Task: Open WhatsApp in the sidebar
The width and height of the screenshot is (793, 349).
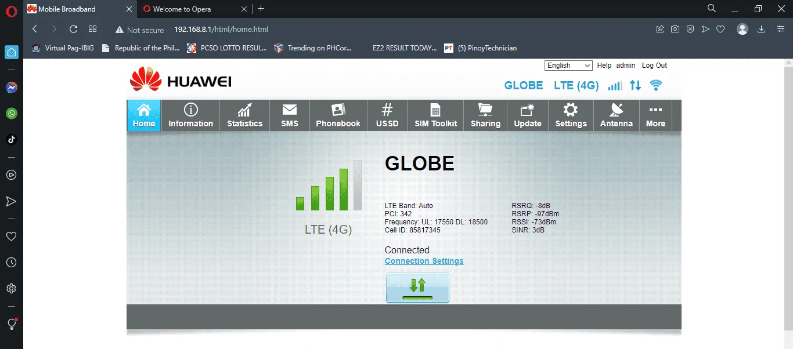Action: (12, 114)
